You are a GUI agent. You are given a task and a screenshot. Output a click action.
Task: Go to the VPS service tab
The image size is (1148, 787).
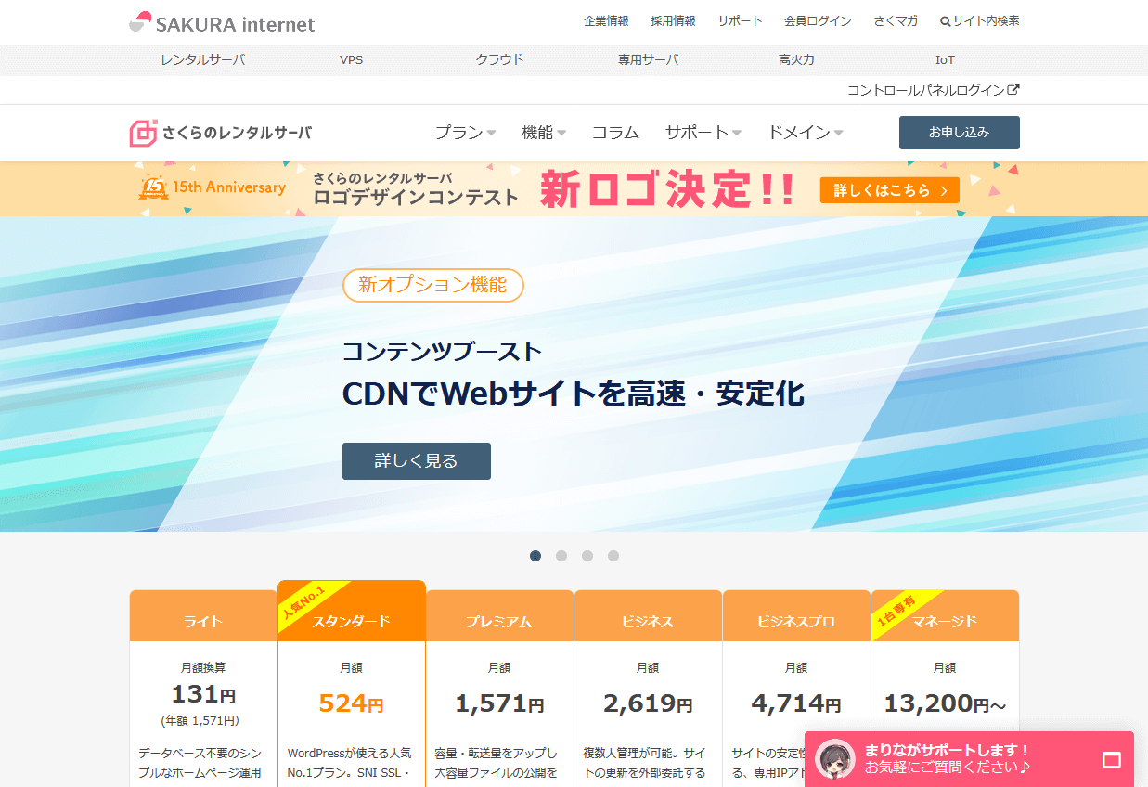tap(352, 59)
